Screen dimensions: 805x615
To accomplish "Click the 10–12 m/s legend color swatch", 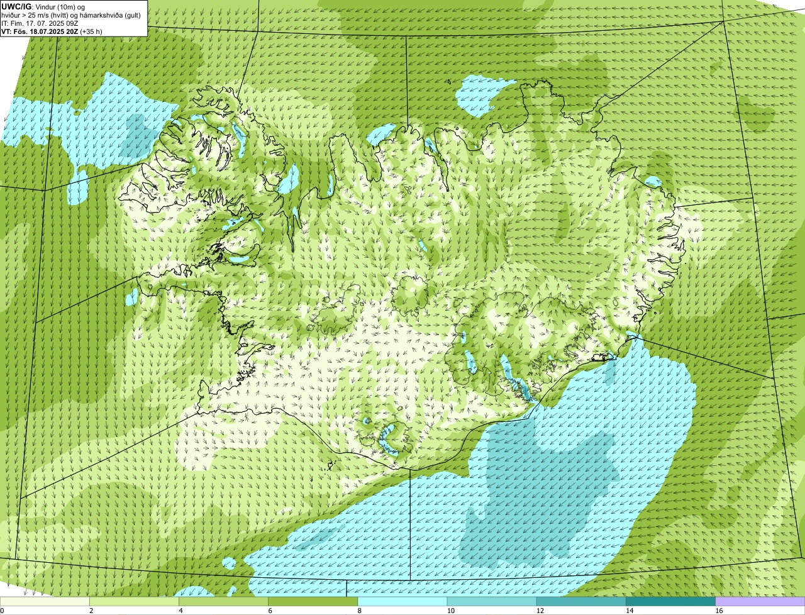I will 492,602.
